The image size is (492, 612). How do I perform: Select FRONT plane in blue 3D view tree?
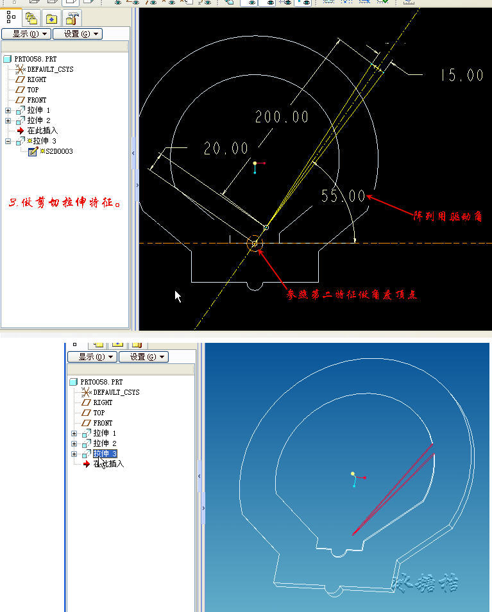(103, 423)
